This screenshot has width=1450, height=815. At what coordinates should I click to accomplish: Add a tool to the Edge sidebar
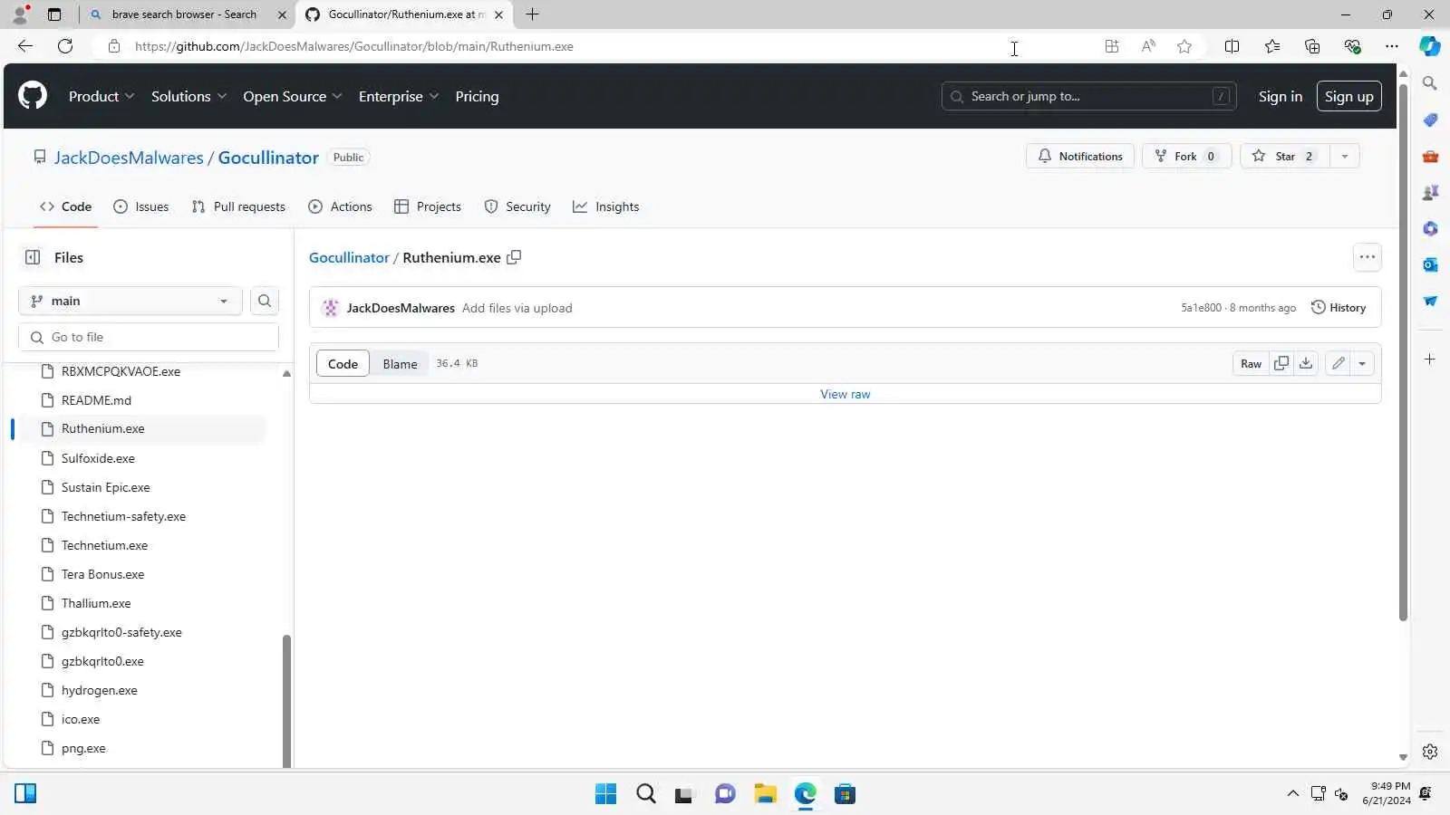coord(1430,360)
